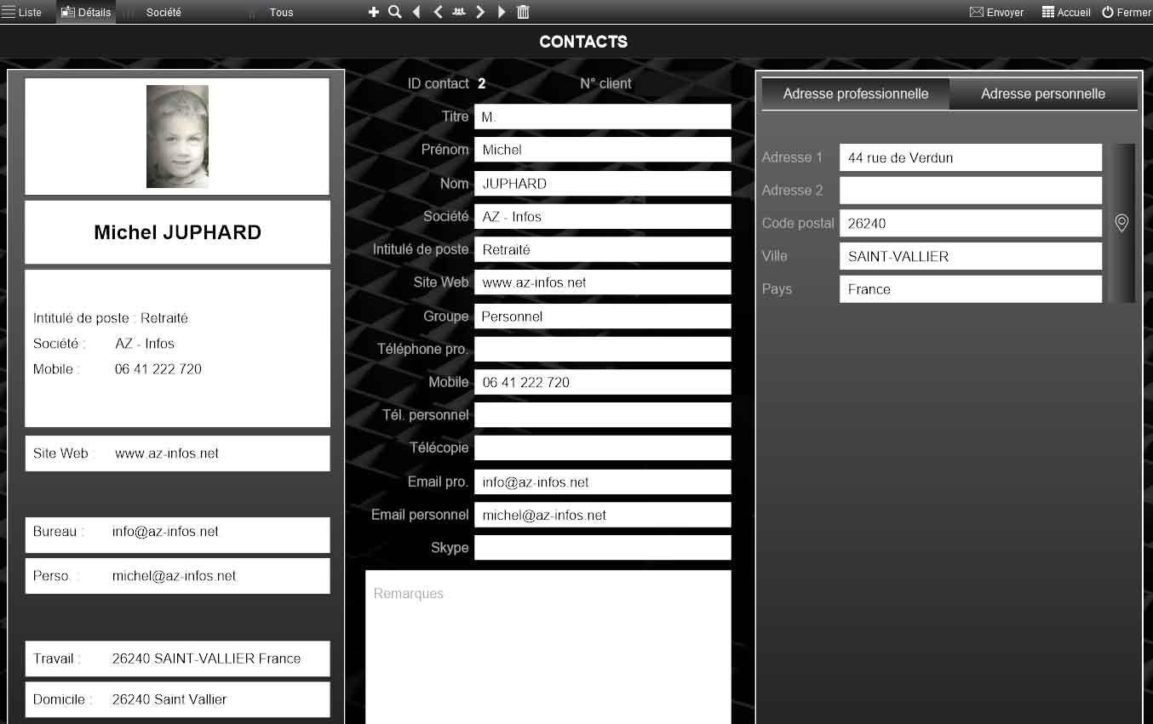This screenshot has width=1153, height=724.
Task: Click the Société sort option in toolbar
Action: click(x=163, y=12)
